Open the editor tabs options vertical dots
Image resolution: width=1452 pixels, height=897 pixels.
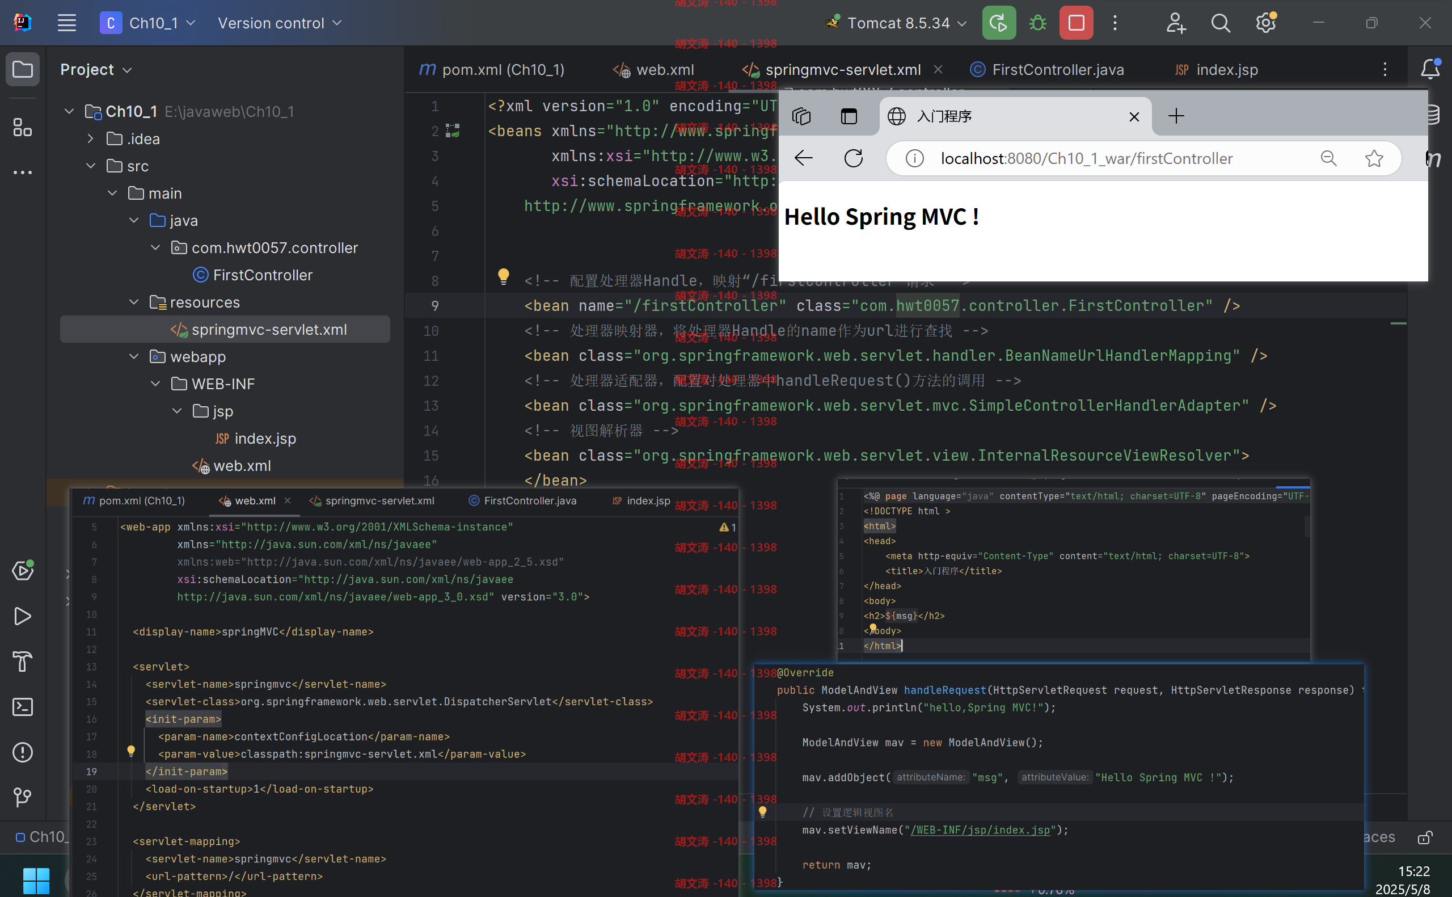[x=1385, y=69]
